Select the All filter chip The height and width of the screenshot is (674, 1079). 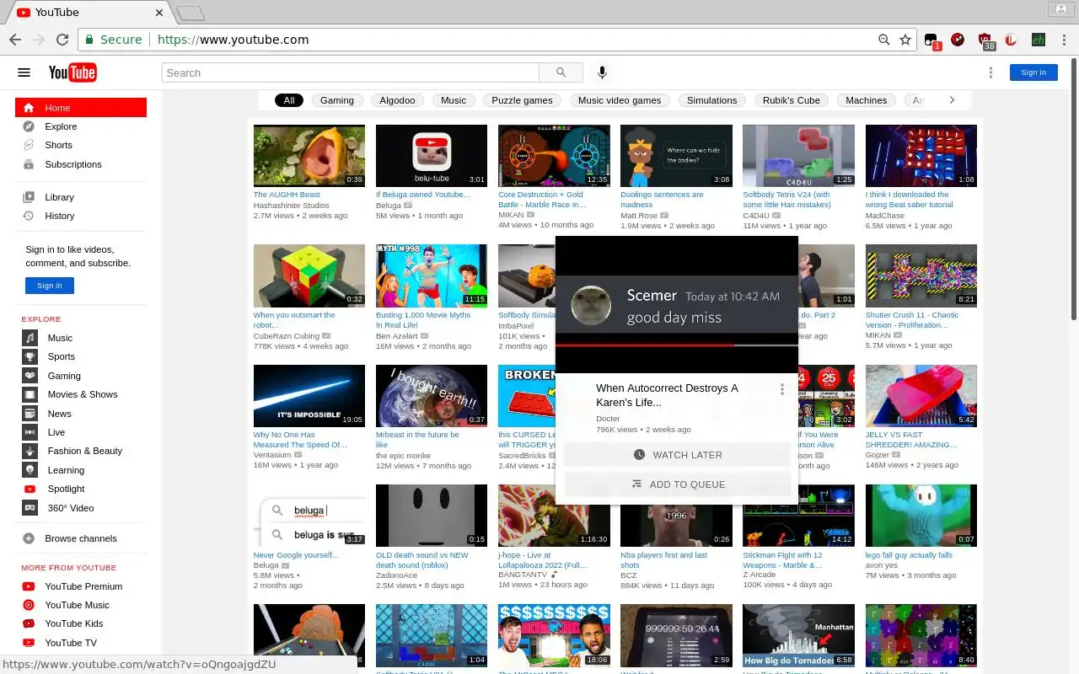[289, 100]
